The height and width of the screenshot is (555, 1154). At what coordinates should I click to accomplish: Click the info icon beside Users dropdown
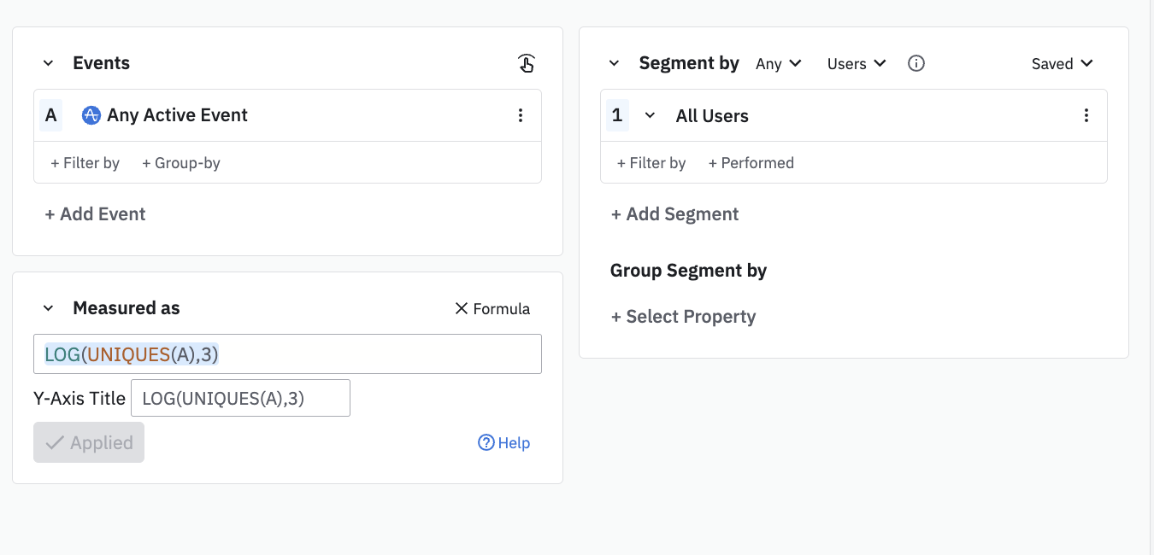coord(916,63)
